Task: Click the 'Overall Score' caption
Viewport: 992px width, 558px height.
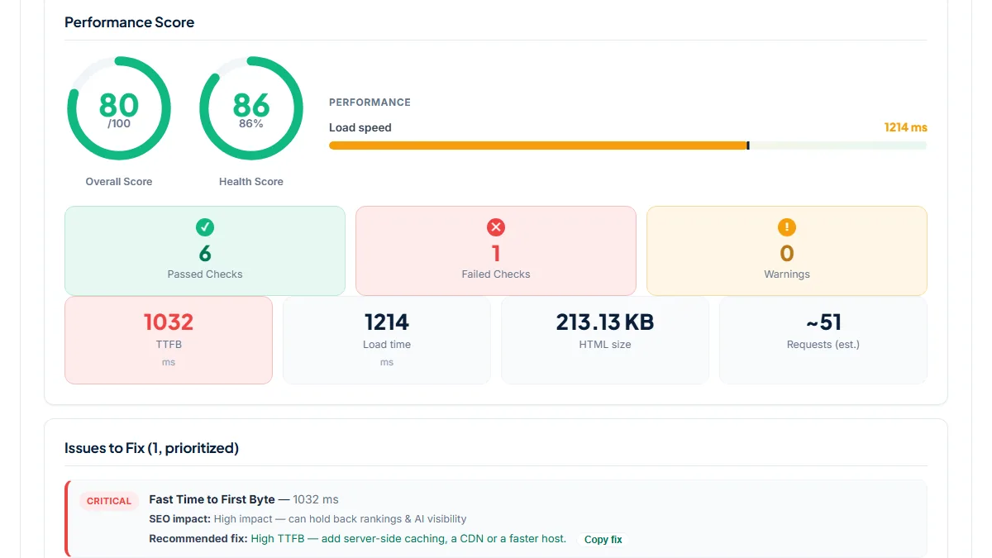Action: (x=119, y=181)
